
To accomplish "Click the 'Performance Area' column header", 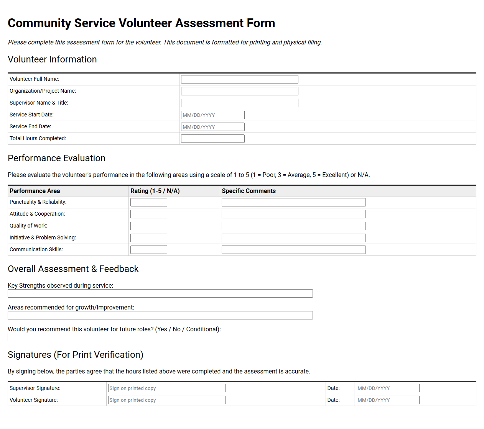I will click(35, 191).
